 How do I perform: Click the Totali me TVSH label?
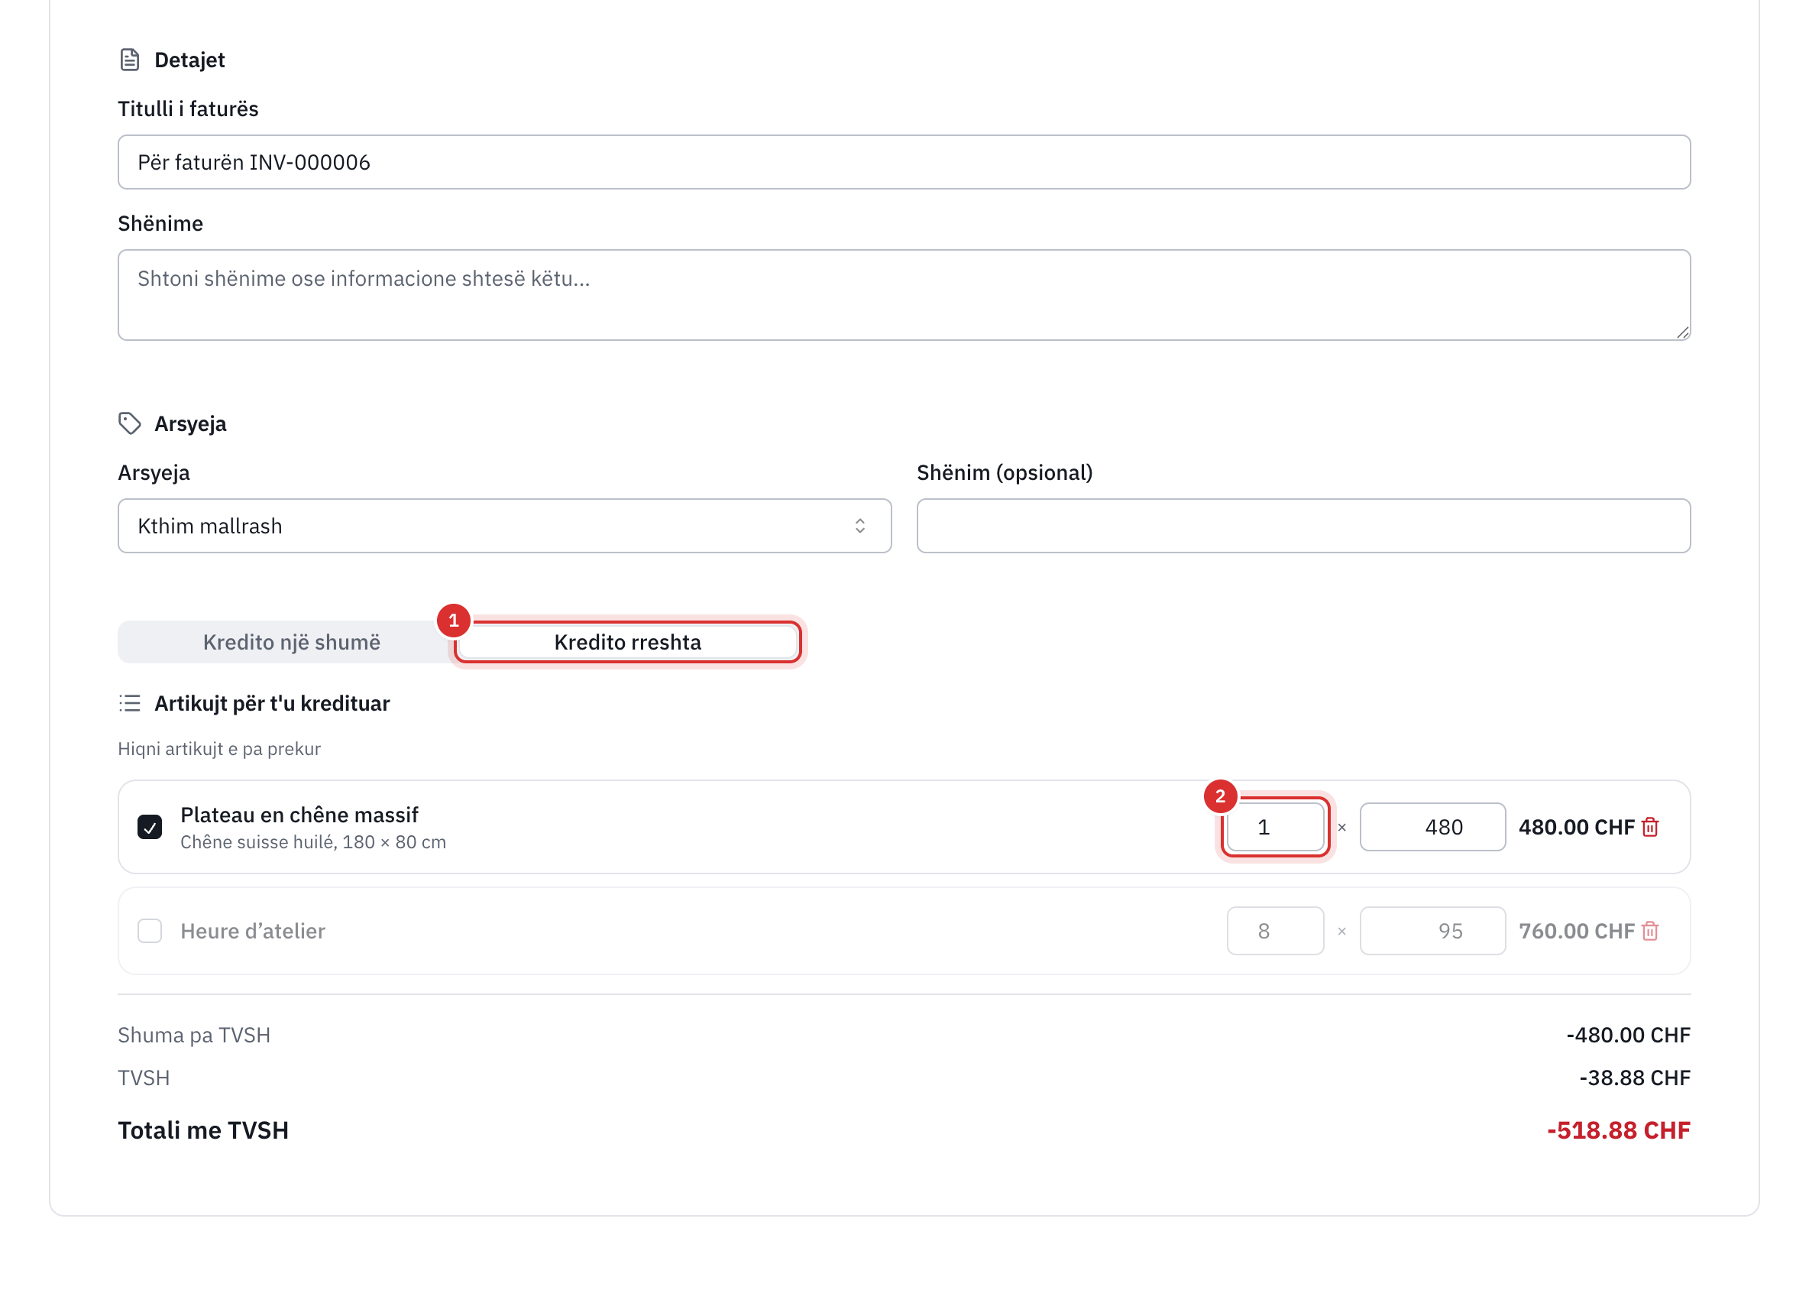click(x=203, y=1130)
